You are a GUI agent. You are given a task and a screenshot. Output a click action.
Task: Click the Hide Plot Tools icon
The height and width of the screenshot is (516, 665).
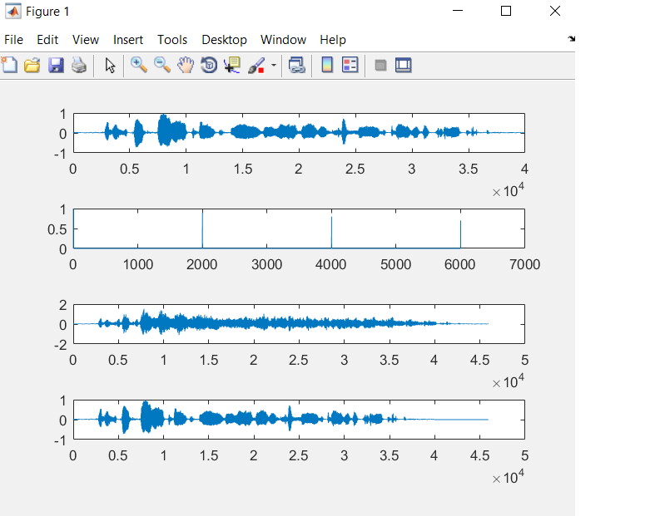(x=380, y=65)
